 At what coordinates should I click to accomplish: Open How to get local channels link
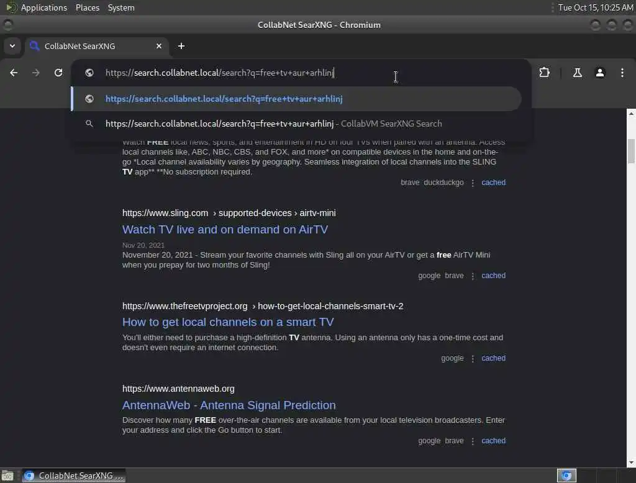[x=228, y=322]
